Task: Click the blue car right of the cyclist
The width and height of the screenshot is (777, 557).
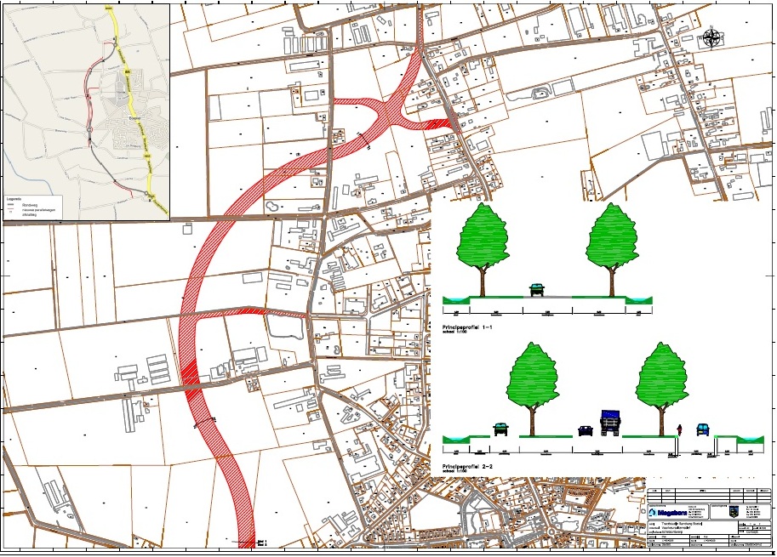Action: pyautogui.click(x=703, y=429)
